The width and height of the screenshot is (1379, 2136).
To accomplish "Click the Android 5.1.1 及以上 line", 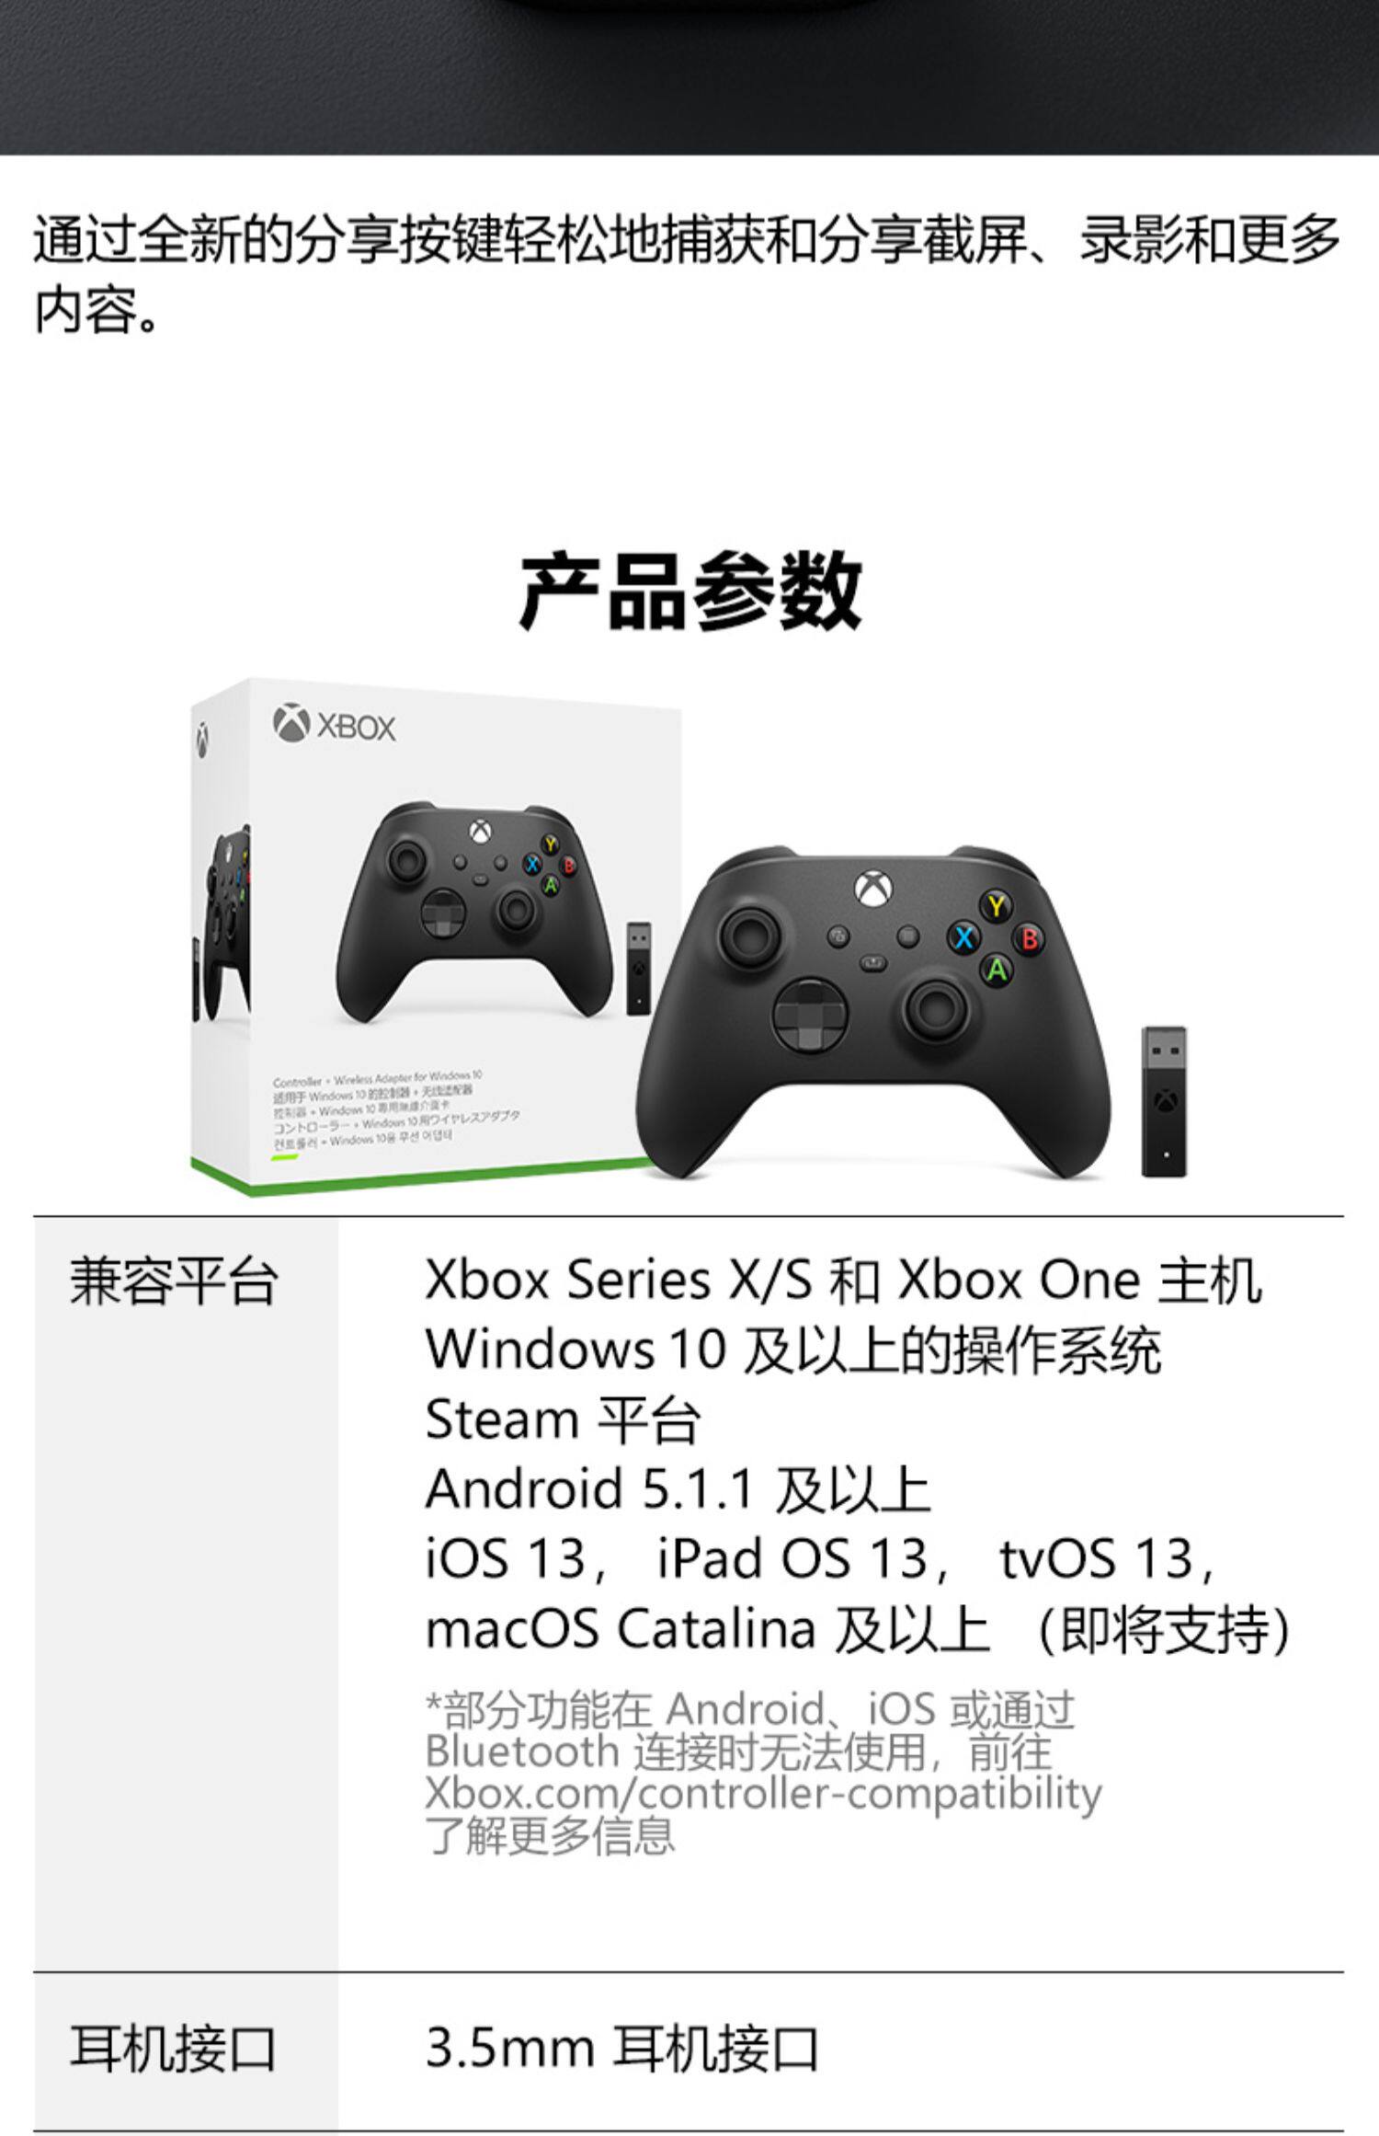I will pos(678,1488).
